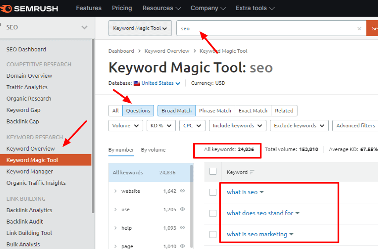Switch to the By volume tab
Image resolution: width=378 pixels, height=249 pixels.
click(153, 150)
